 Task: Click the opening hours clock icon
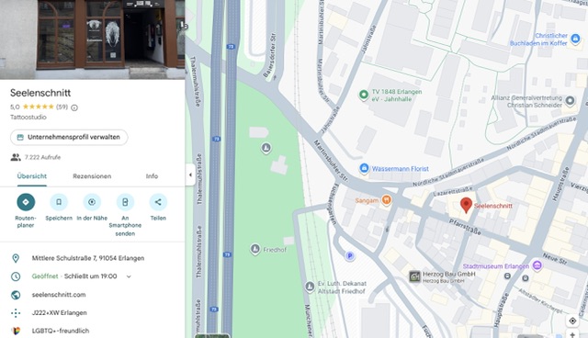point(16,276)
